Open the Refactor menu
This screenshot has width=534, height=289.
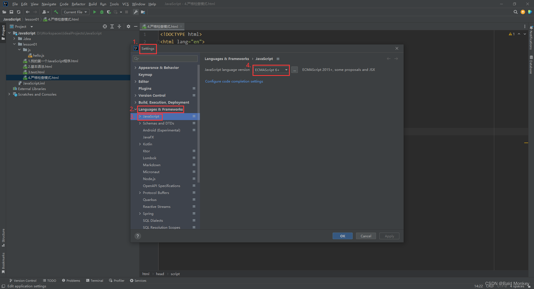click(x=78, y=4)
